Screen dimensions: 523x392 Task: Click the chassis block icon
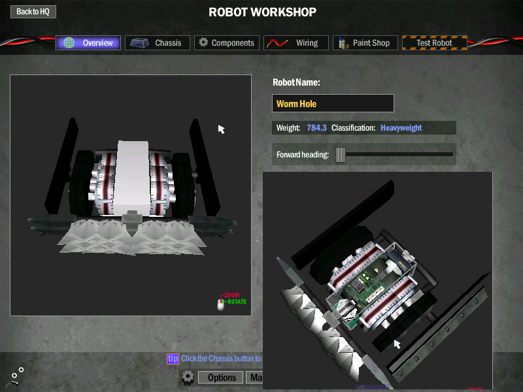coord(139,42)
